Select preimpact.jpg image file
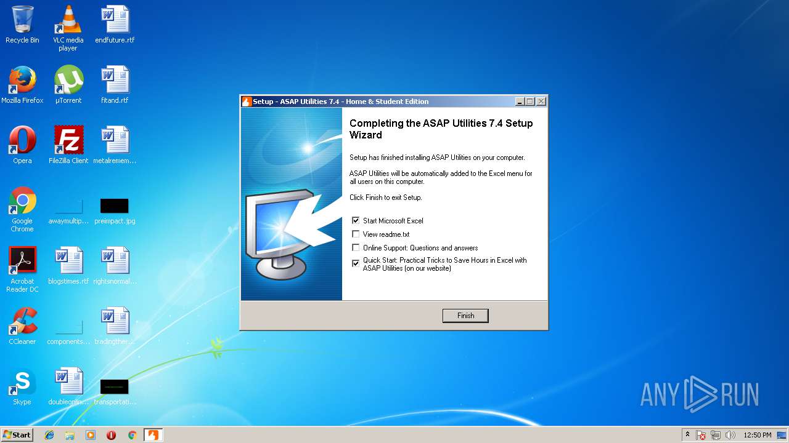789x443 pixels. coord(115,210)
